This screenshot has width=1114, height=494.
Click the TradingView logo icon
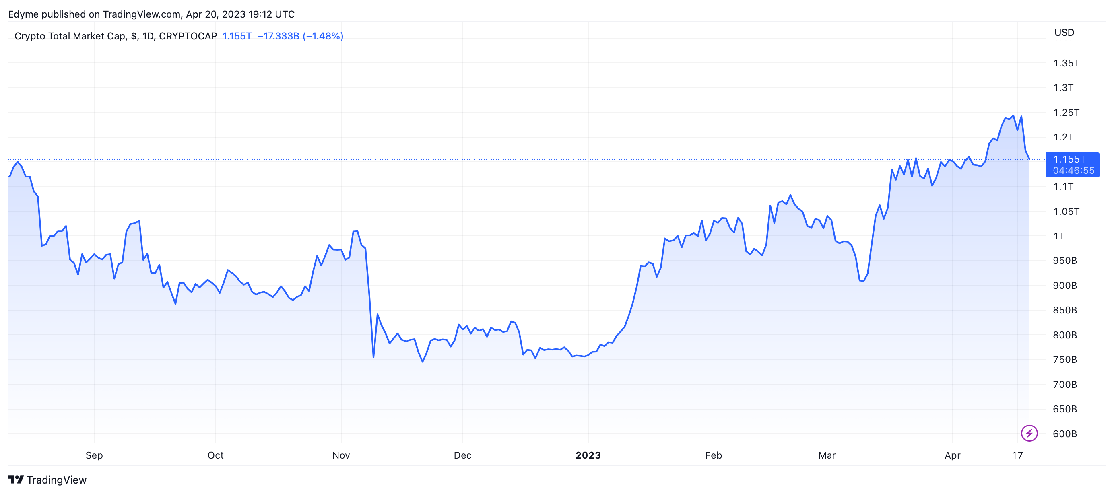(16, 480)
